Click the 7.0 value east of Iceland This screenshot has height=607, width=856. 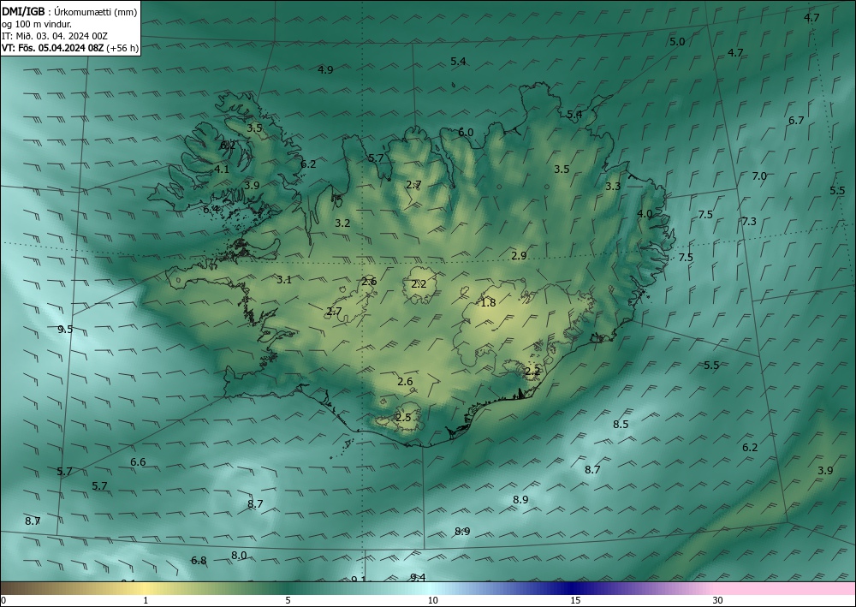759,176
